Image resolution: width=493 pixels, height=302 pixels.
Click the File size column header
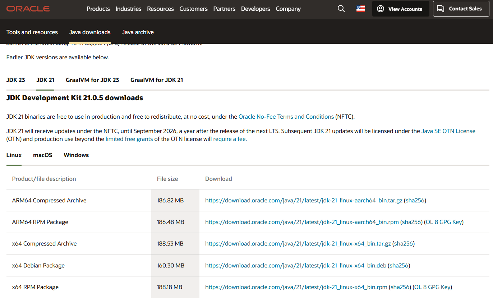tap(167, 179)
